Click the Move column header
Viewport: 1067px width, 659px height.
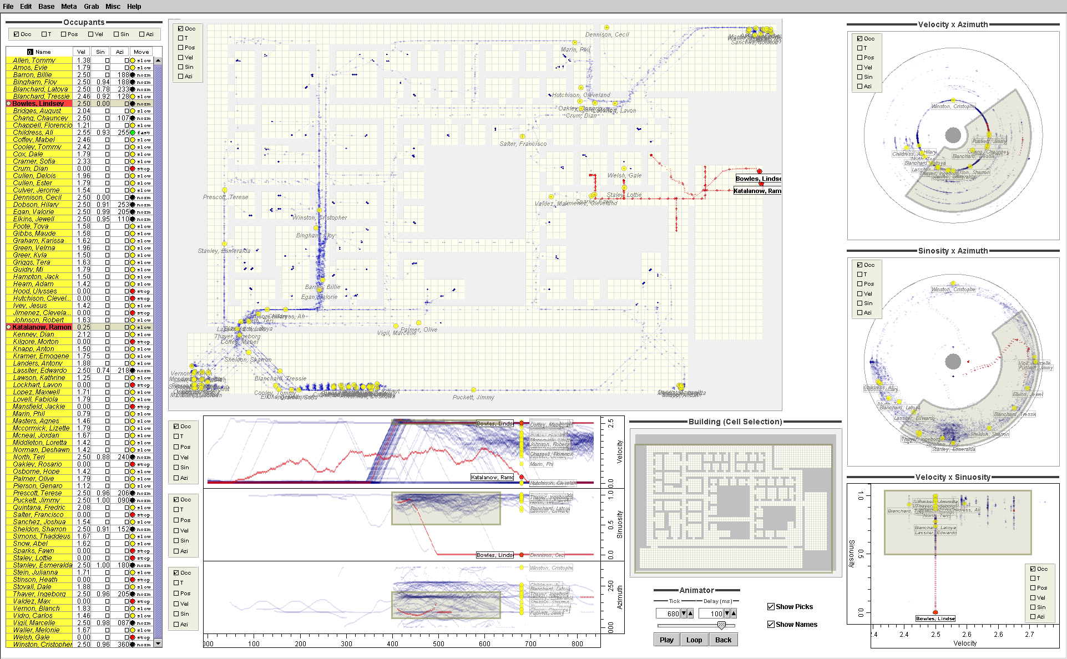tap(141, 52)
